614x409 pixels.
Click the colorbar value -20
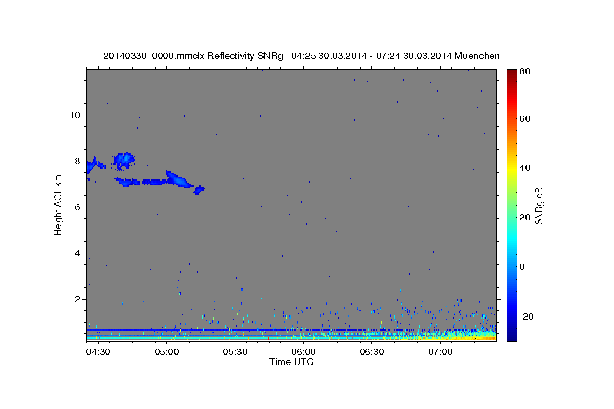pyautogui.click(x=525, y=316)
